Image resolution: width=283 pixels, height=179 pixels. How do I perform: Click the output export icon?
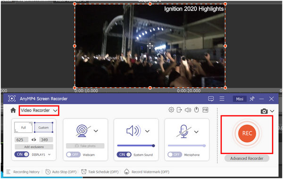pos(179,110)
